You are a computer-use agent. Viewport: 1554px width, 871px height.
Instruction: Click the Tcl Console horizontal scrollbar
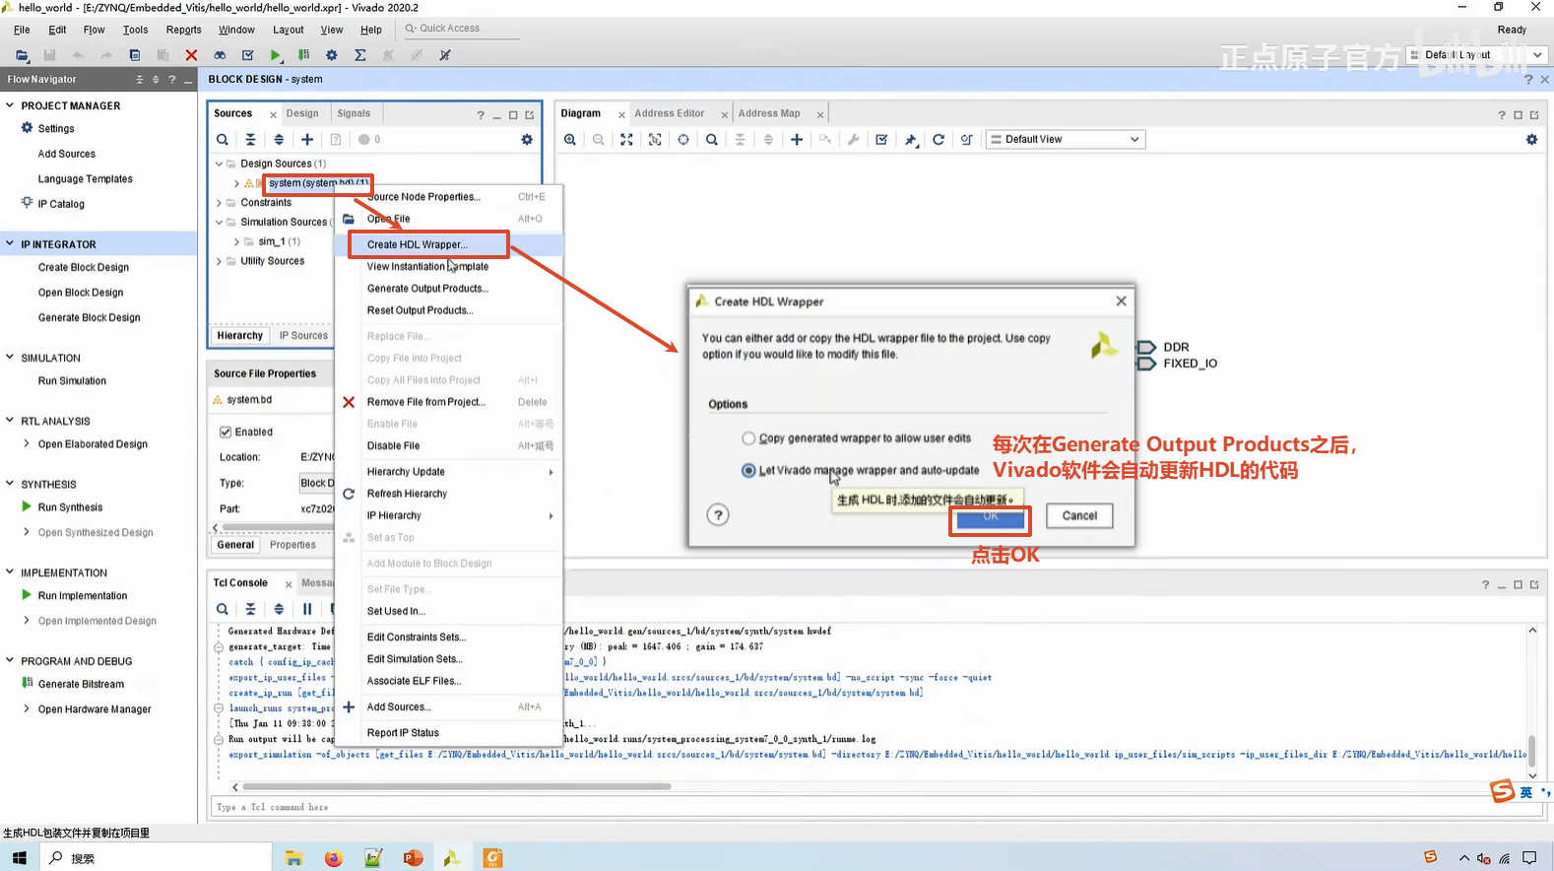click(x=457, y=787)
